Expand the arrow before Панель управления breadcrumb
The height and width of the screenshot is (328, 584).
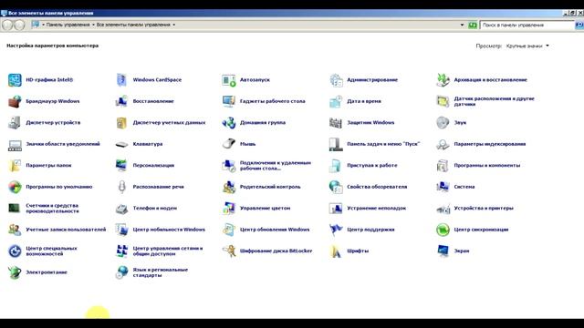pos(43,25)
